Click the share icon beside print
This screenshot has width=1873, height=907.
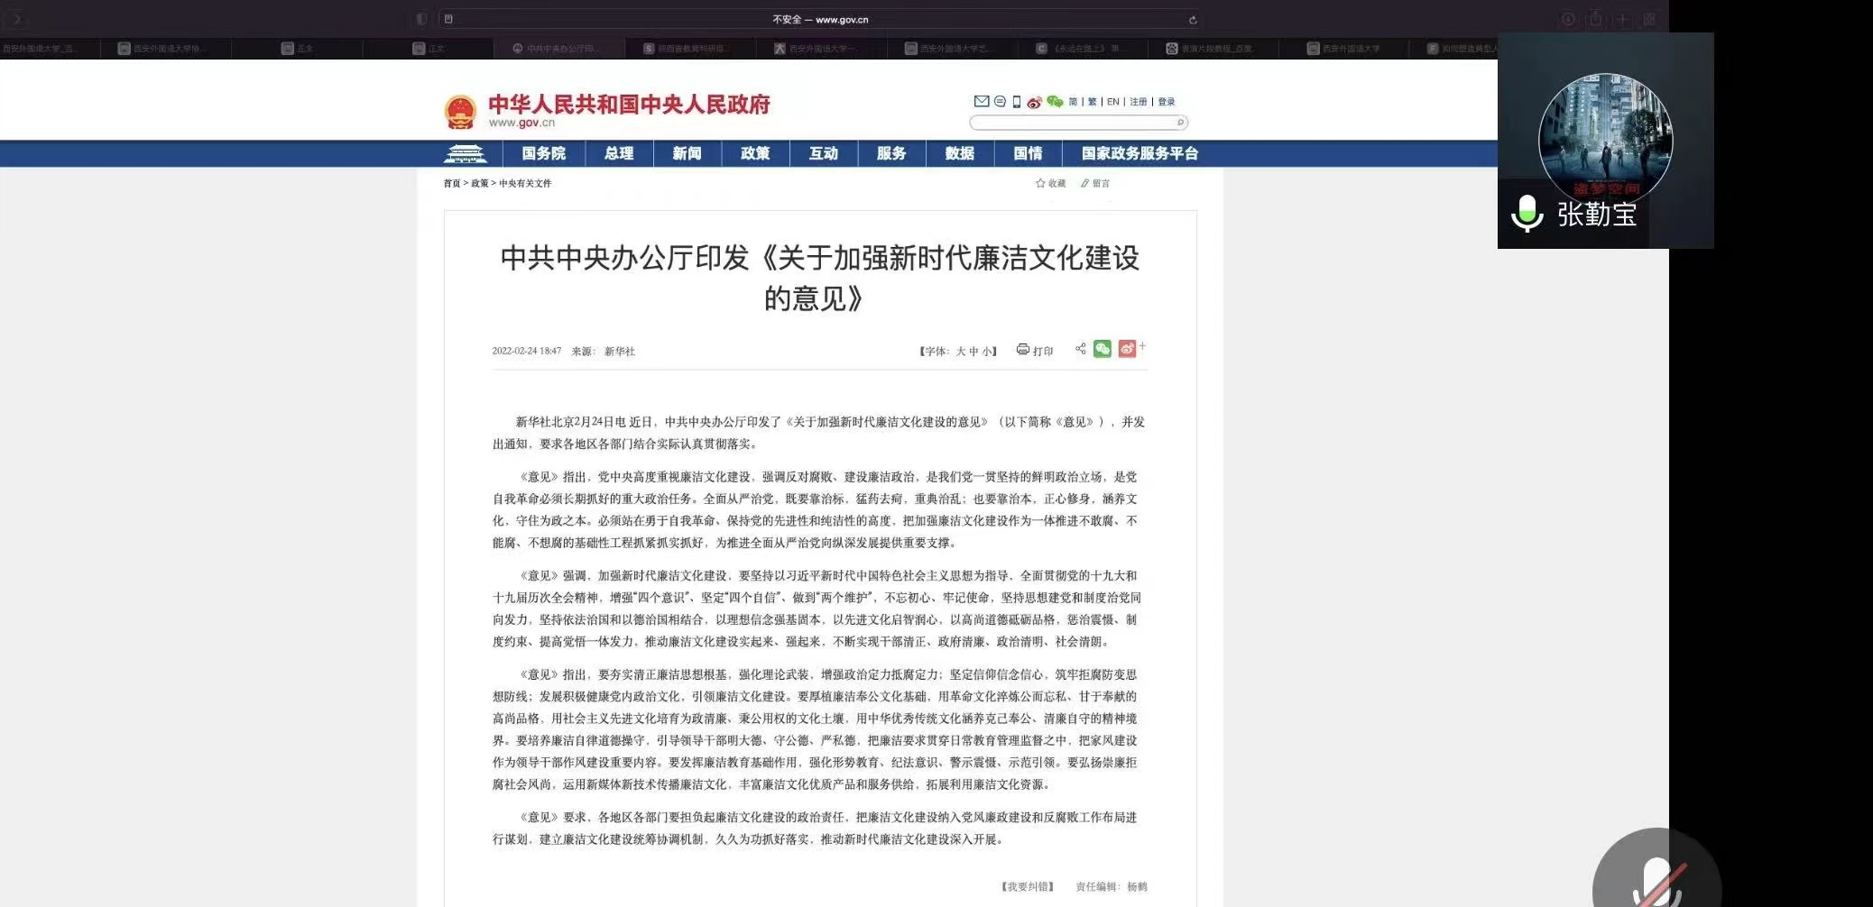(x=1080, y=349)
